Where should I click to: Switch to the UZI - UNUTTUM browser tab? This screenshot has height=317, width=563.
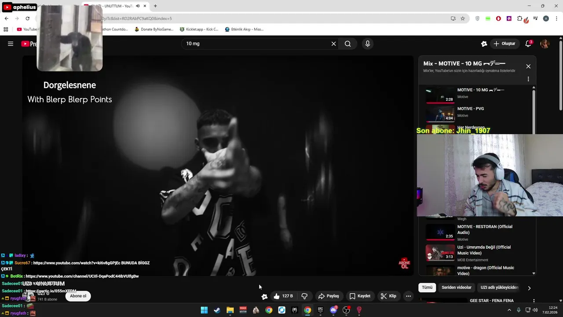(115, 6)
